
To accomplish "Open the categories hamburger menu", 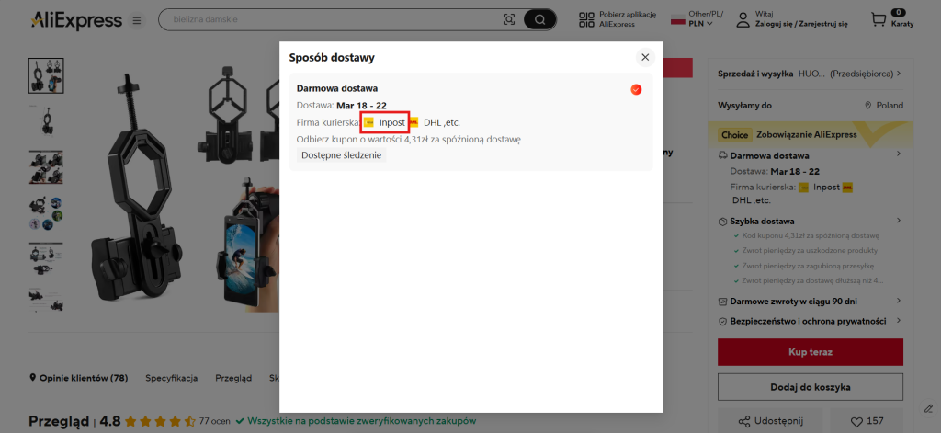I will click(x=137, y=20).
